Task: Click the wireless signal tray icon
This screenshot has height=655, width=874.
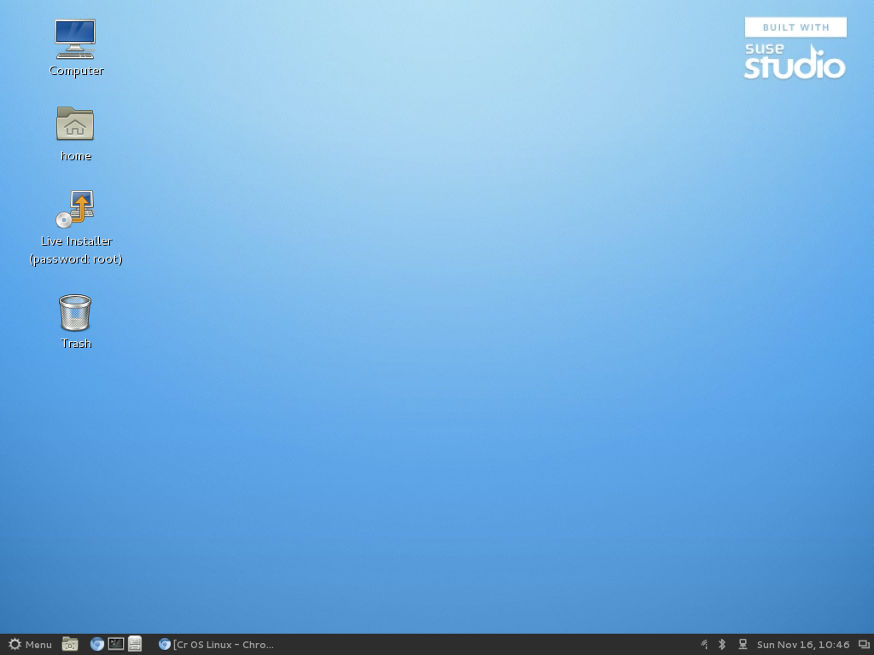Action: [704, 645]
